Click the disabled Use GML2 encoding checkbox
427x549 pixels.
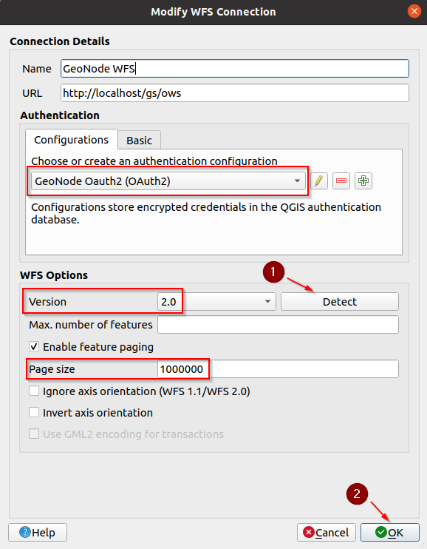[34, 434]
